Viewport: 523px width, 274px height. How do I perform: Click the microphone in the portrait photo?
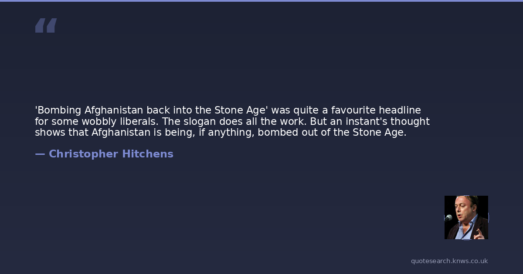coord(448,217)
